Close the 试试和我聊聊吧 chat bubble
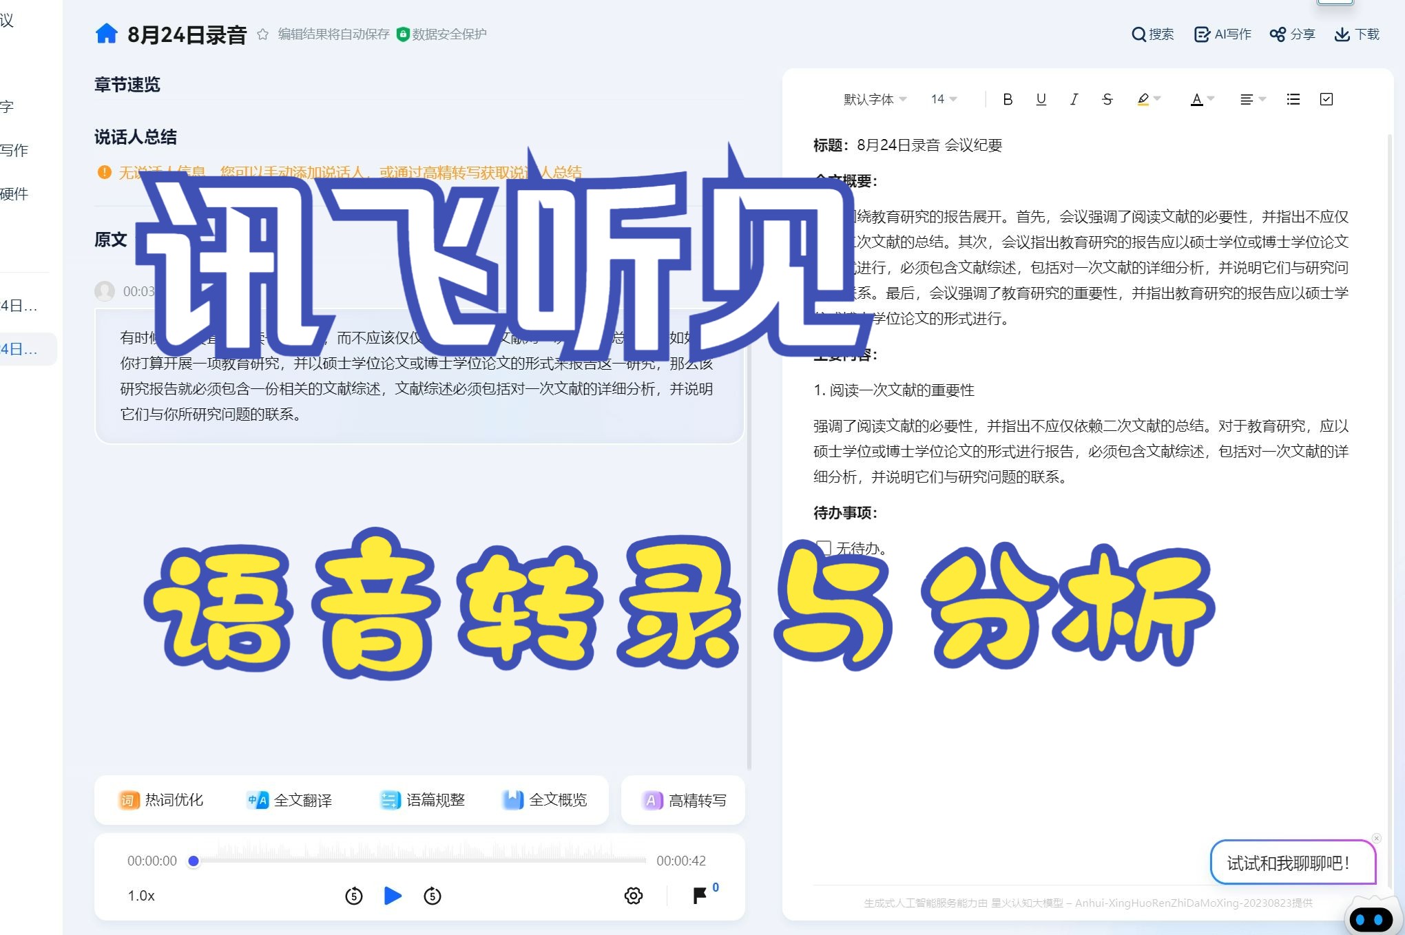1405x935 pixels. (x=1376, y=838)
